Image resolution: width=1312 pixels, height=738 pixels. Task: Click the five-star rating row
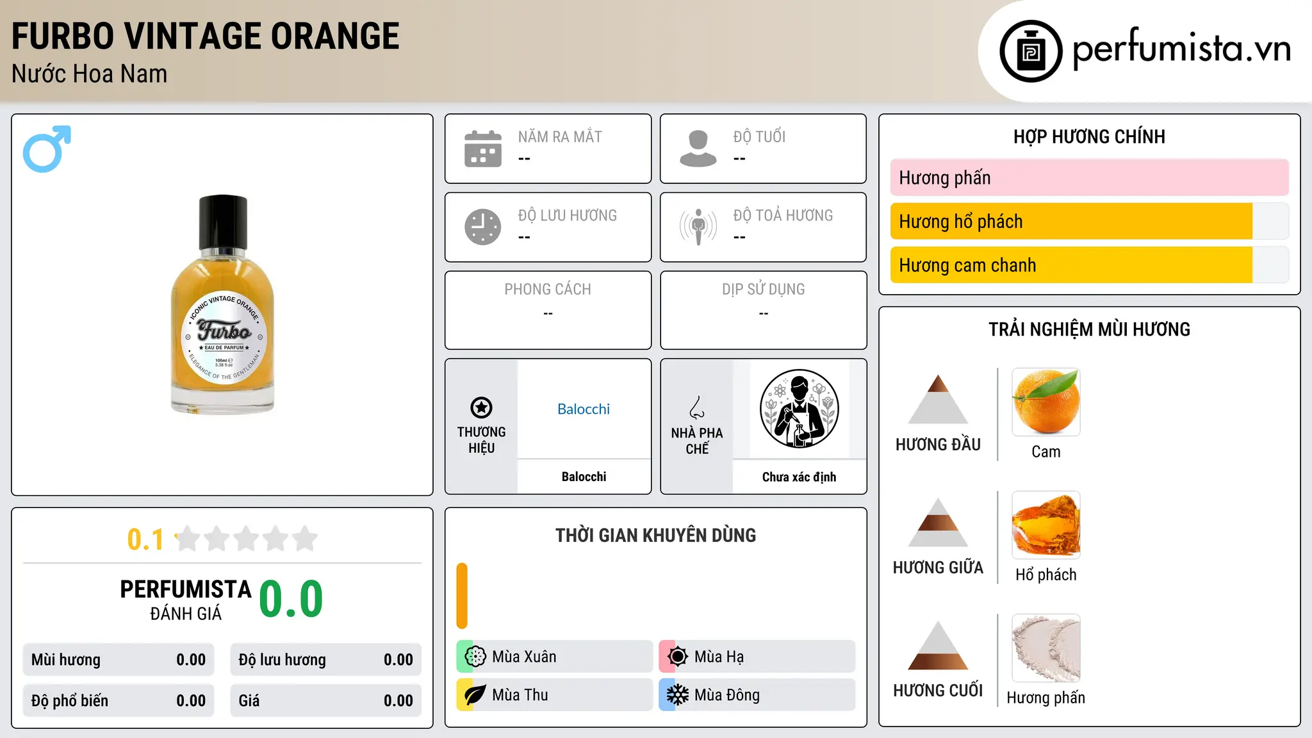(247, 539)
